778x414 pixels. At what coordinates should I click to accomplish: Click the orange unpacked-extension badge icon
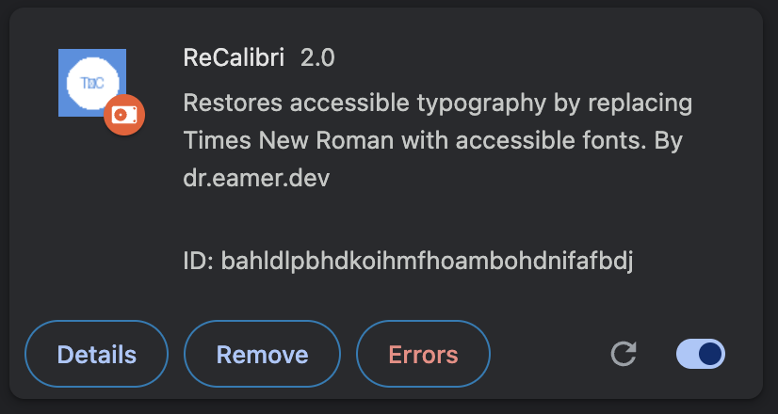pos(124,115)
